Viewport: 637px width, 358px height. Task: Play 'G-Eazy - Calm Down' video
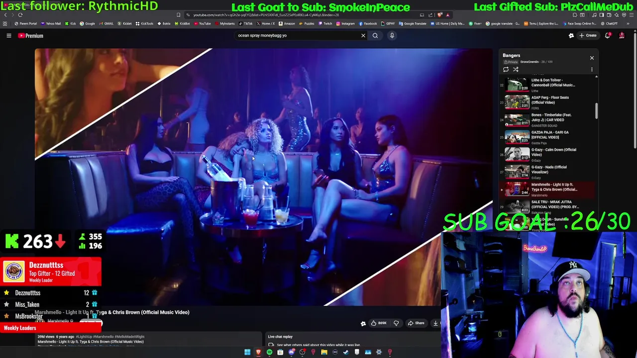click(x=547, y=154)
